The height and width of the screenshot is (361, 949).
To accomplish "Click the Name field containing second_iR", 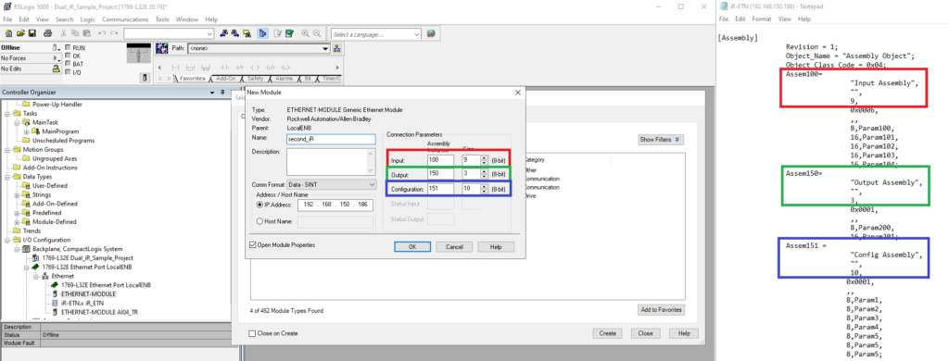I will pyautogui.click(x=331, y=139).
